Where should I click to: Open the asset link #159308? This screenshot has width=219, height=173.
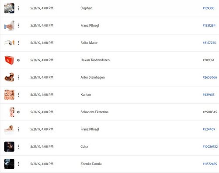(x=209, y=8)
